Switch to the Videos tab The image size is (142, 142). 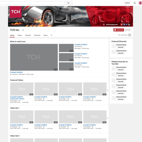click(20, 35)
